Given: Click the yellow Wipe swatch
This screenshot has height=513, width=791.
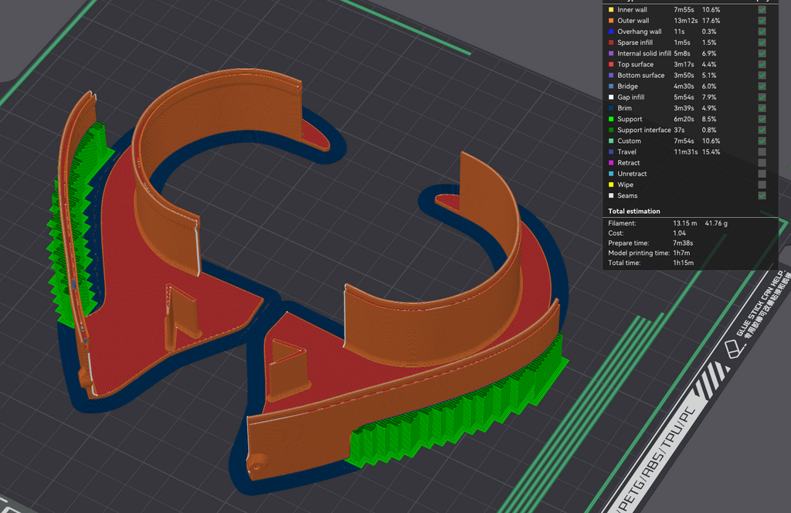Looking at the screenshot, I should pos(611,185).
